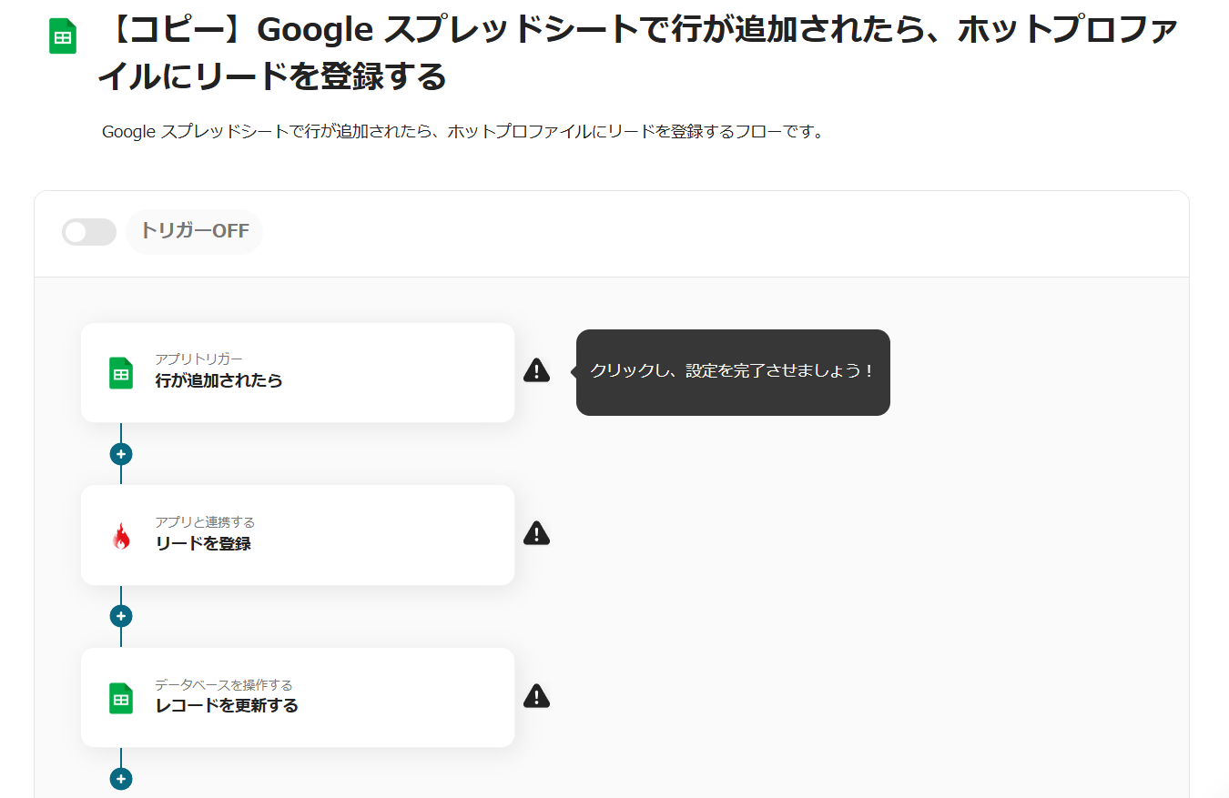The height and width of the screenshot is (798, 1229).
Task: Add a step below 行が追加されたら
Action: [x=121, y=454]
